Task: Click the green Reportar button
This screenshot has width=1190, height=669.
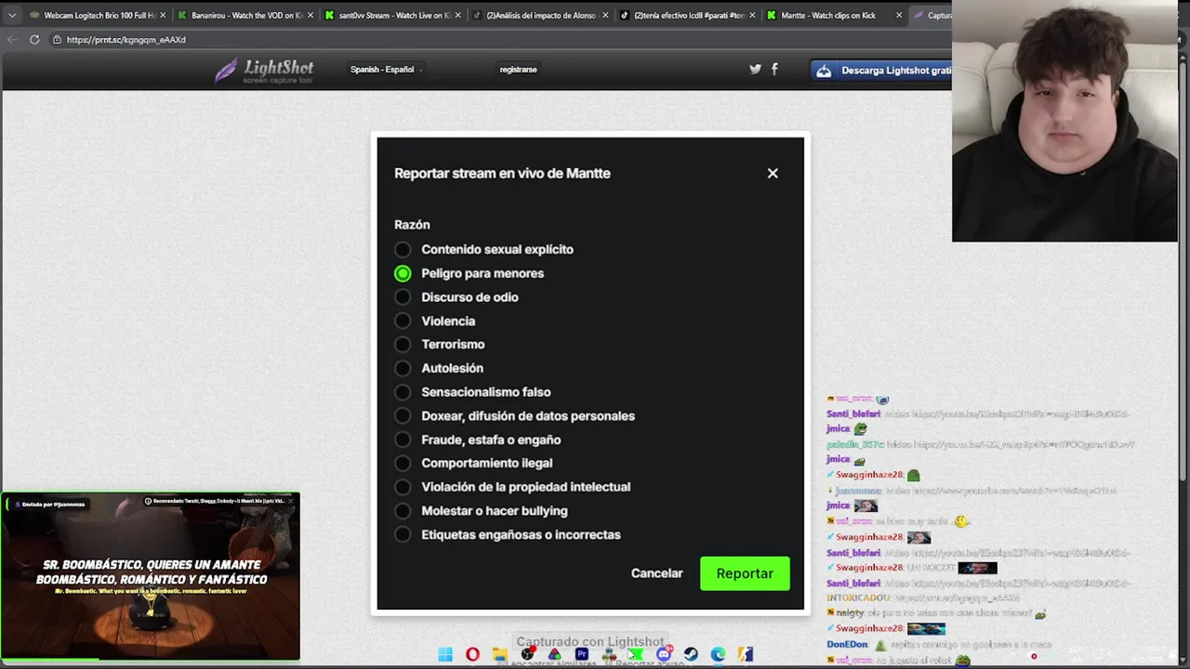Action: point(745,573)
